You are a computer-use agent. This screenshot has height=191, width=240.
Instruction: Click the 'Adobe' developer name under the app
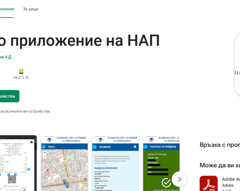(x=228, y=185)
